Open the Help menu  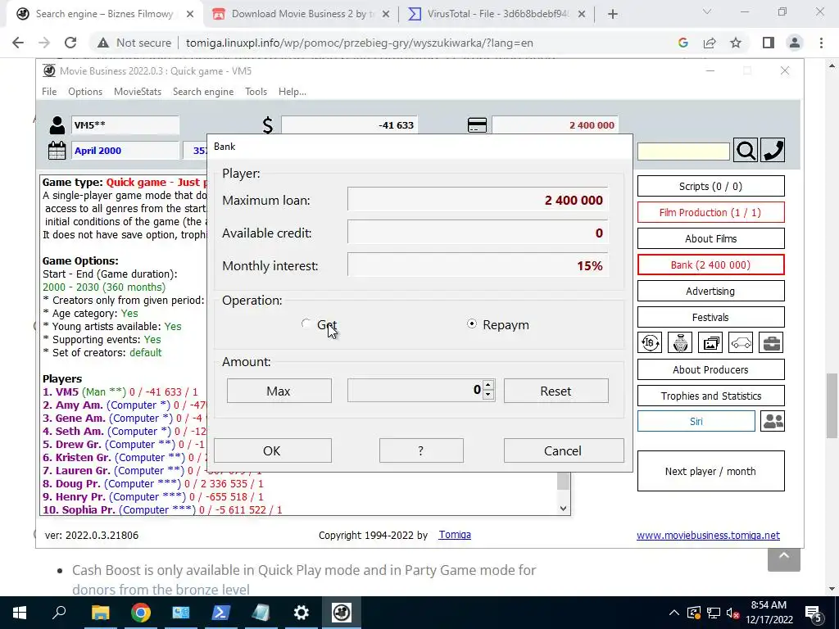[x=293, y=92]
